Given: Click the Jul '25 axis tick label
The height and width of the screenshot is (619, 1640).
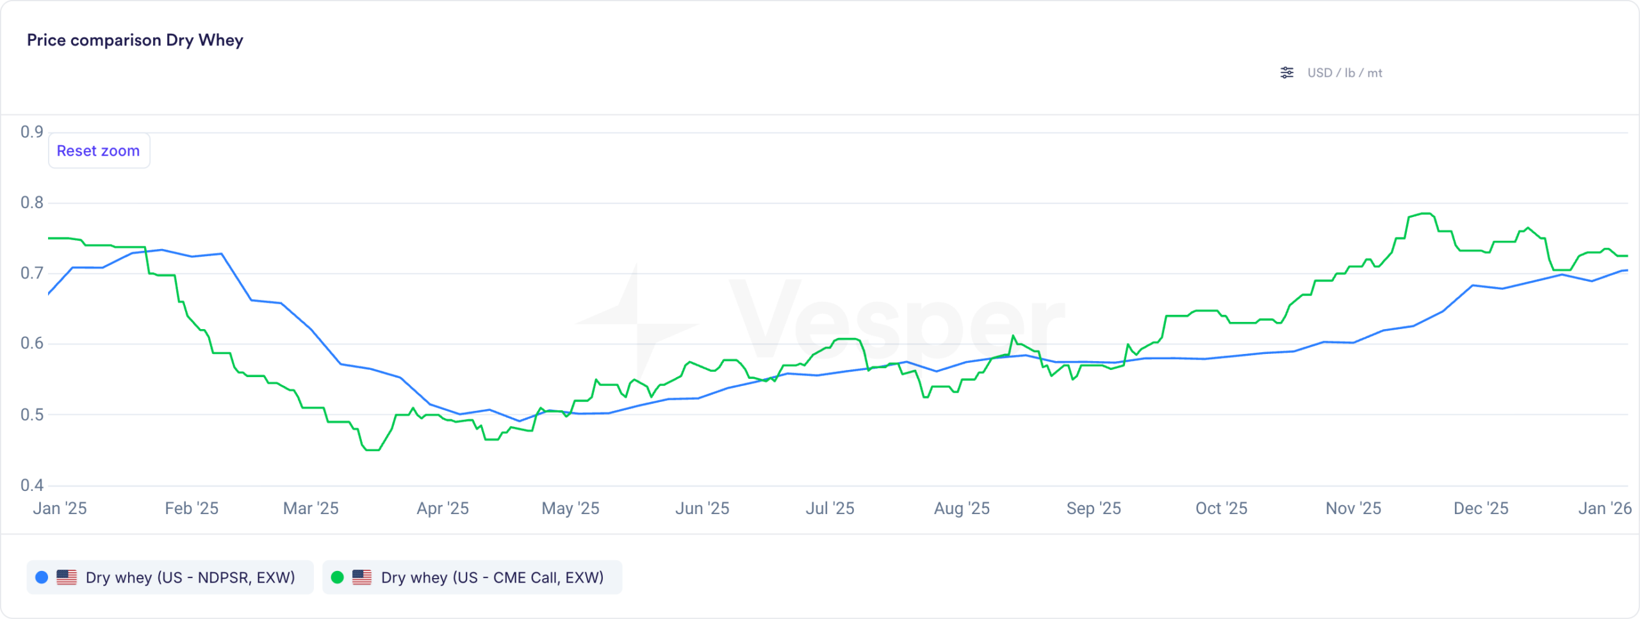Looking at the screenshot, I should 830,508.
